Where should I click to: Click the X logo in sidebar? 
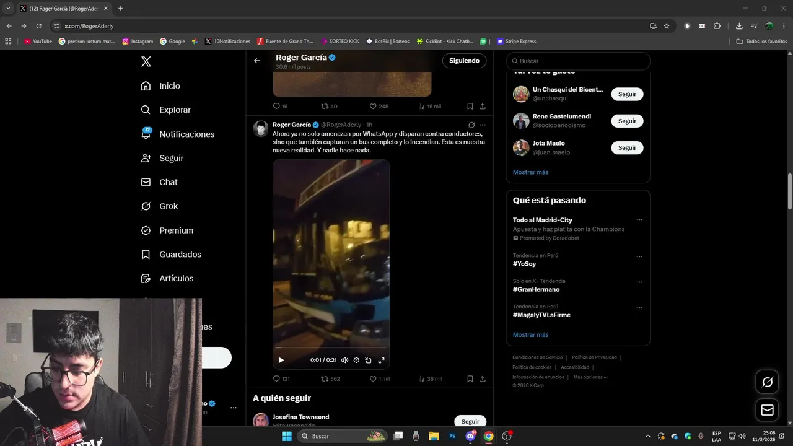pos(146,61)
